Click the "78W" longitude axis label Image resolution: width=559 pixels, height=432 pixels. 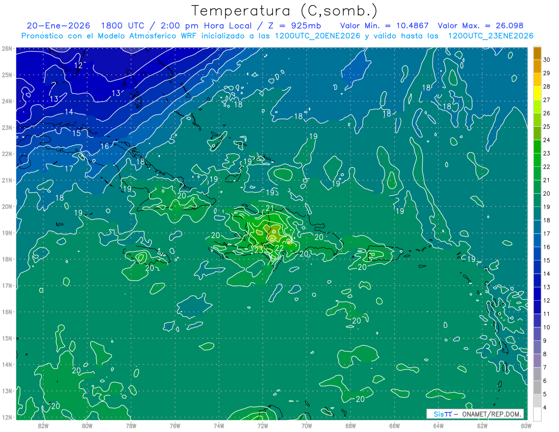[131, 425]
